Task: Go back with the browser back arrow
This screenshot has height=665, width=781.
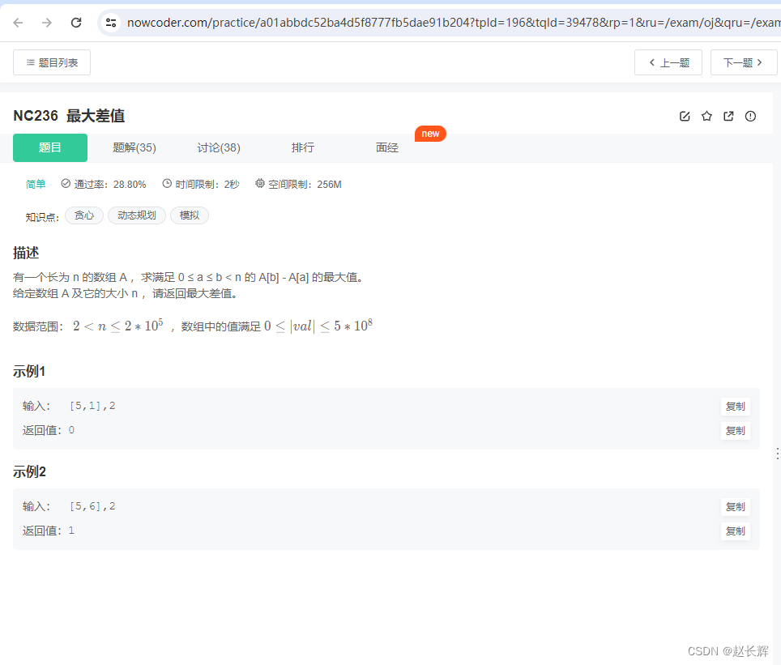Action: coord(18,23)
